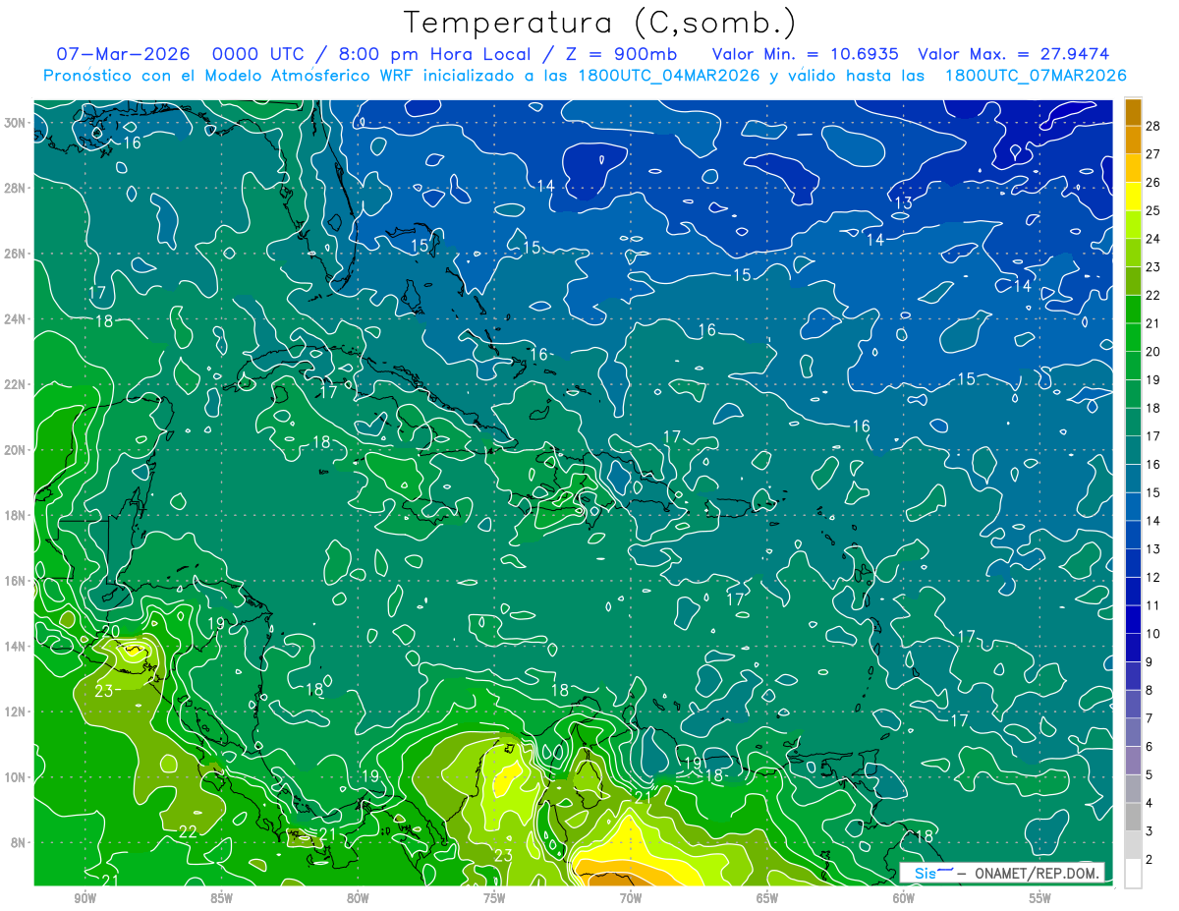Click the dark orange top swatch of the color scale
This screenshot has width=1179, height=911.
click(x=1133, y=111)
